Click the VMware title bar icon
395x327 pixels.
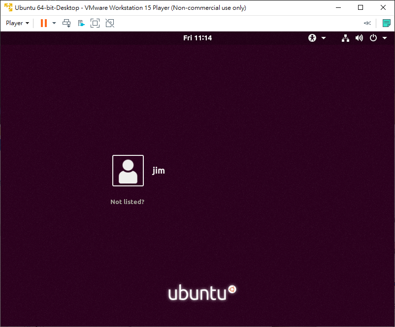8,7
